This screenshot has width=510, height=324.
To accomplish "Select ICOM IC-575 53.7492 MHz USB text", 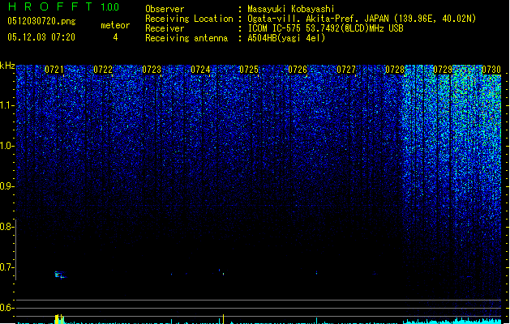I will point(326,28).
